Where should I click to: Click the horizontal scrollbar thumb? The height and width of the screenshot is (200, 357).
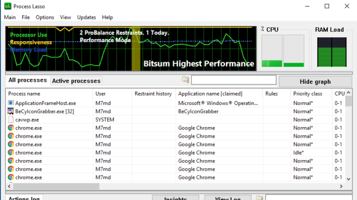(x=56, y=186)
